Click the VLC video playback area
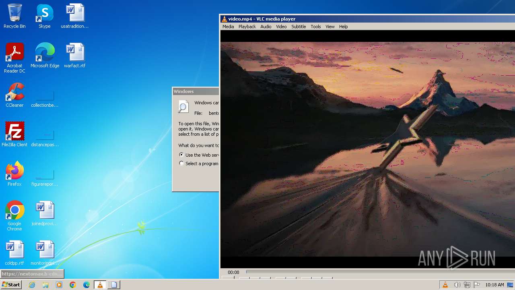The image size is (515, 290). click(367, 149)
